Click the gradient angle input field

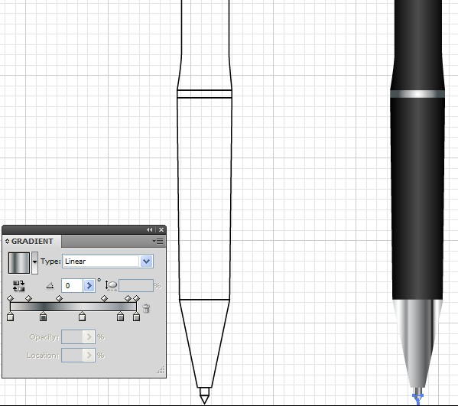(x=73, y=286)
